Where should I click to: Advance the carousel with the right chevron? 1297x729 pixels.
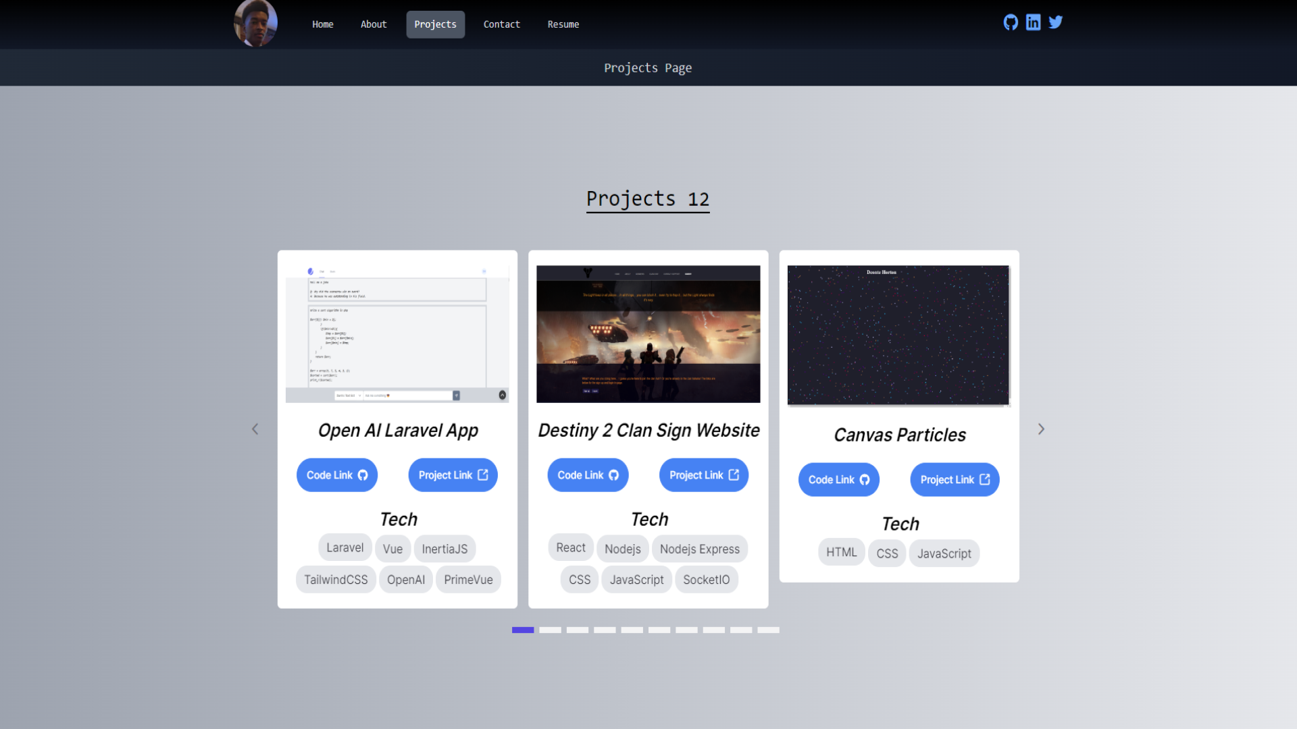(x=1041, y=429)
